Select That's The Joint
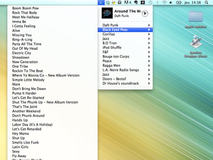The height and width of the screenshot is (160, 213). tap(53, 107)
